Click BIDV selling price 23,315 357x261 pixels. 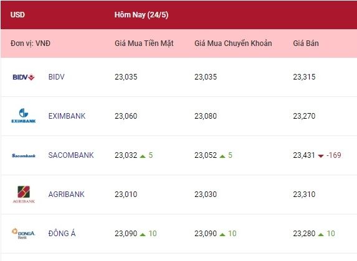click(x=304, y=77)
